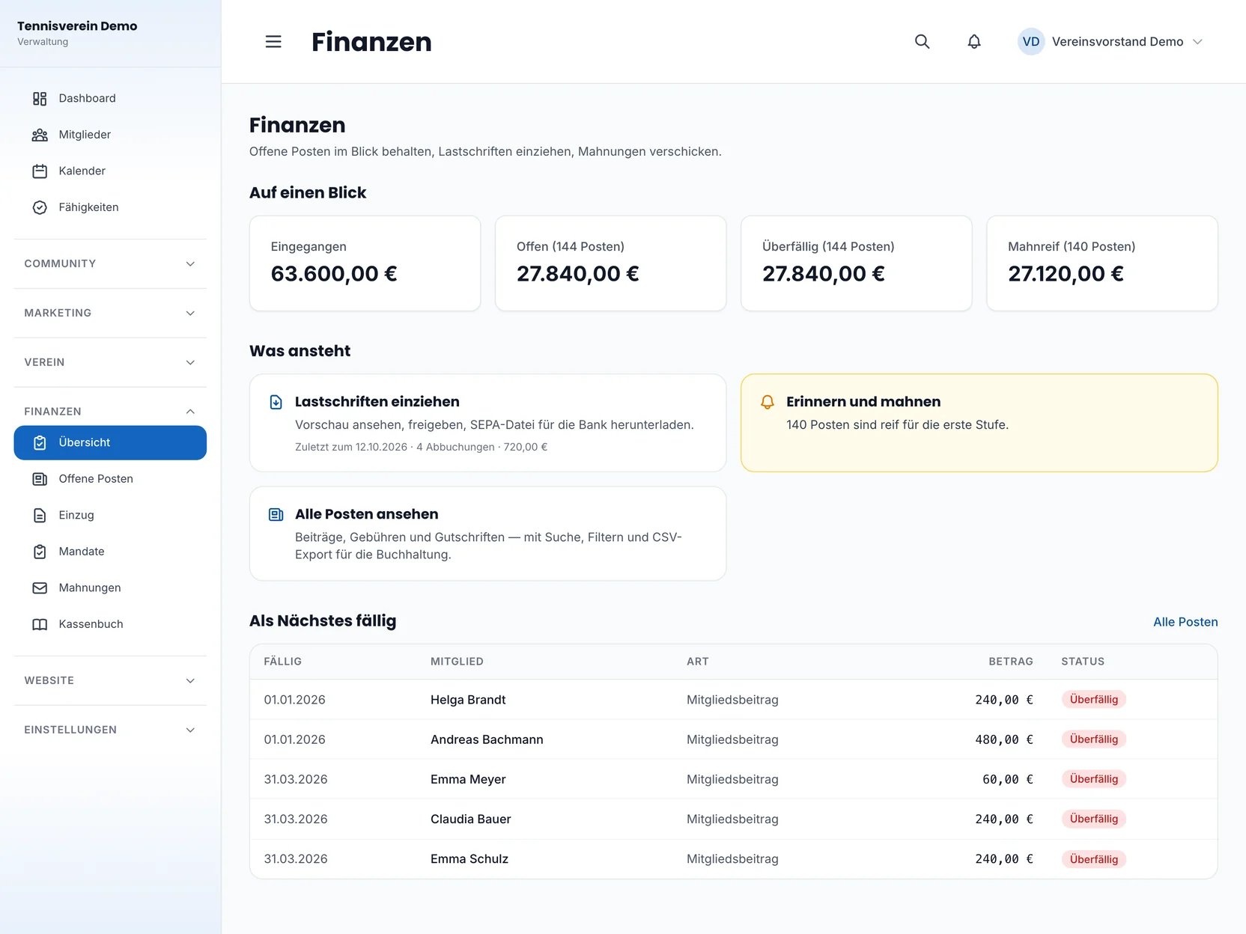Click the Eingegangen 63.600,00 € card
Viewport: 1246px width, 934px height.
[365, 263]
